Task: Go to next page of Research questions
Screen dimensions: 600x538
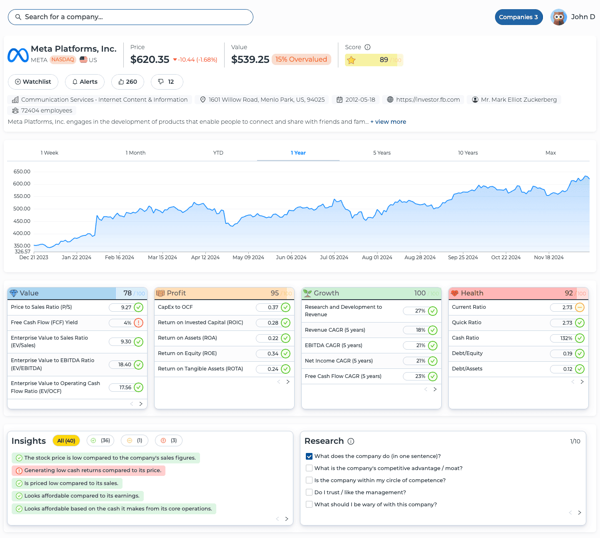Action: tap(580, 513)
